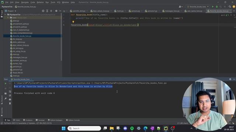Screen dimensions: 236x132
Task: Click the intention lightbulb in the editor
Action: pos(73,22)
